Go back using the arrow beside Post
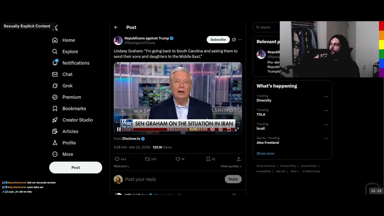 pyautogui.click(x=116, y=27)
